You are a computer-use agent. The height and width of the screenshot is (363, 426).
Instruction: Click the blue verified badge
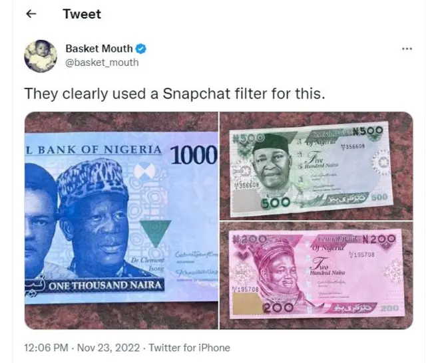[x=142, y=49]
